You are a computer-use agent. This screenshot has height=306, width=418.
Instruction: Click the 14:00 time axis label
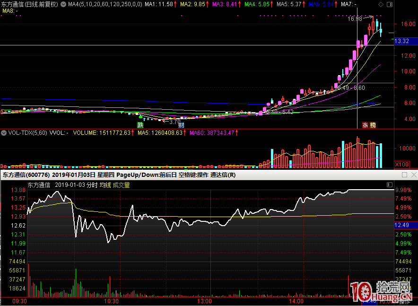point(296,301)
